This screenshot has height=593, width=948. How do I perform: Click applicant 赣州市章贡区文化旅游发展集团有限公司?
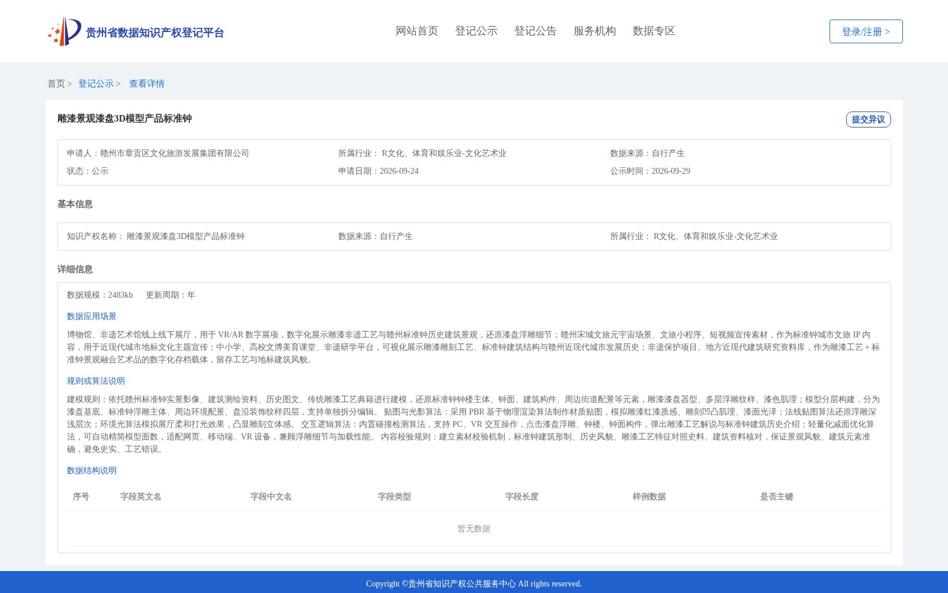click(175, 154)
